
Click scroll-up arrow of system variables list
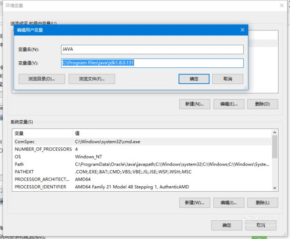pyautogui.click(x=275, y=132)
